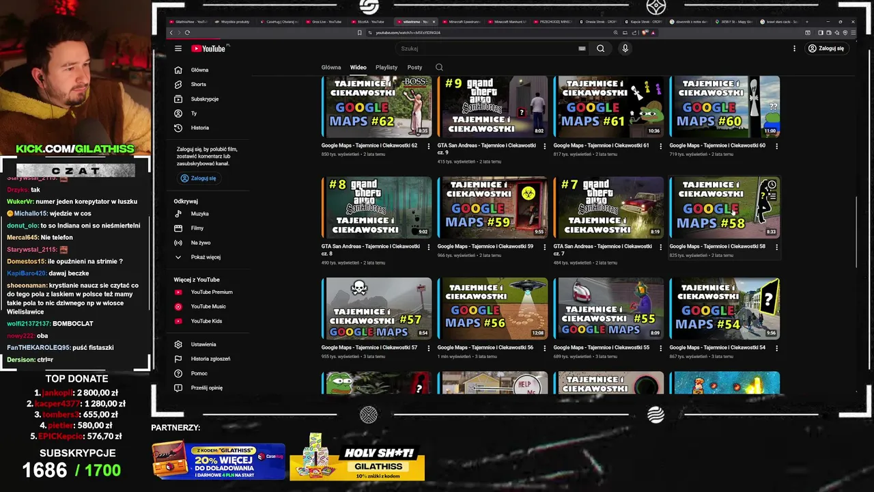This screenshot has width=874, height=492.
Task: Open the on-screen keyboard icon in search box
Action: (x=582, y=49)
